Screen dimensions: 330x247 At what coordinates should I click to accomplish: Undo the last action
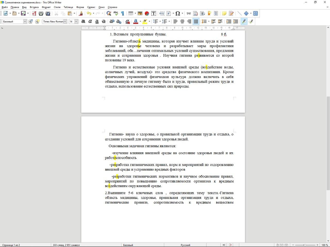pyautogui.click(x=89, y=13)
